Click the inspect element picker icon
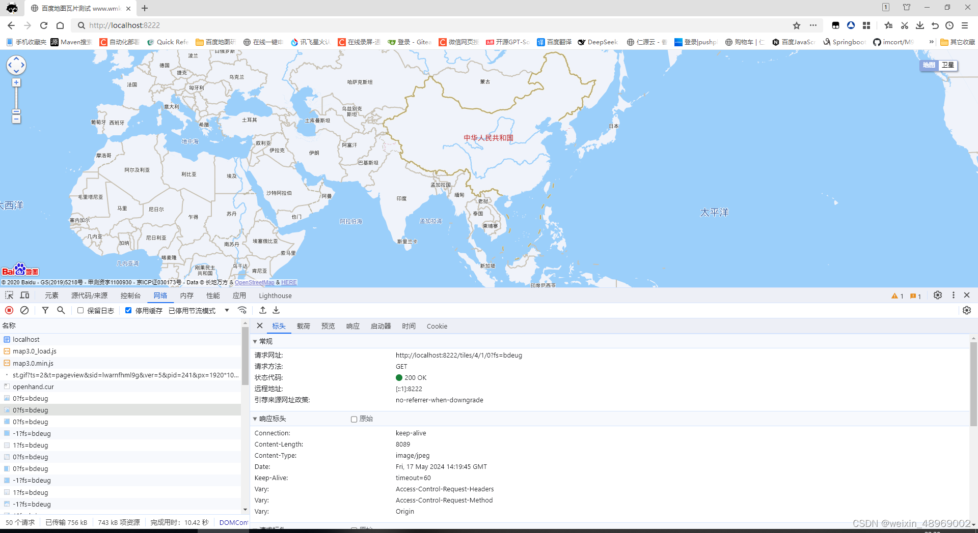This screenshot has height=533, width=978. pos(9,295)
